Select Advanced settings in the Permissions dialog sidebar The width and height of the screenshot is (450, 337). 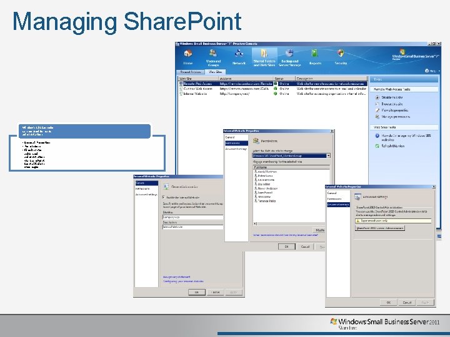tap(236, 149)
